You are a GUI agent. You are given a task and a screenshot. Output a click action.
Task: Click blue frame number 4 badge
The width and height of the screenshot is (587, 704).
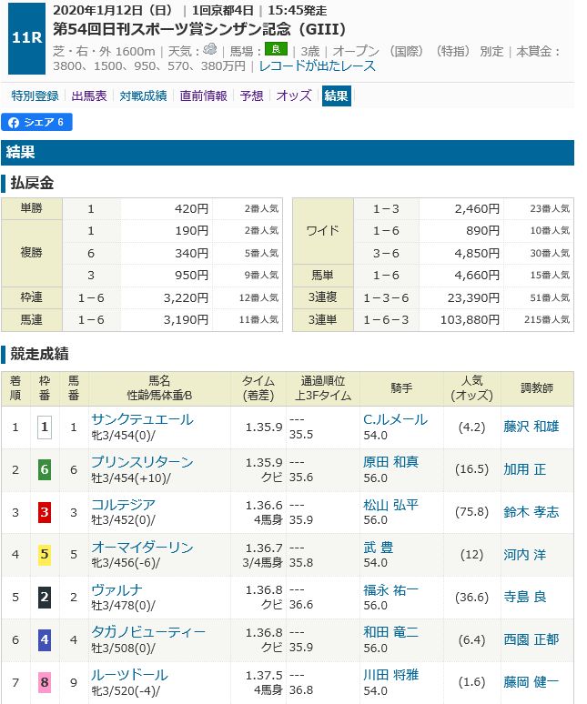pyautogui.click(x=44, y=639)
